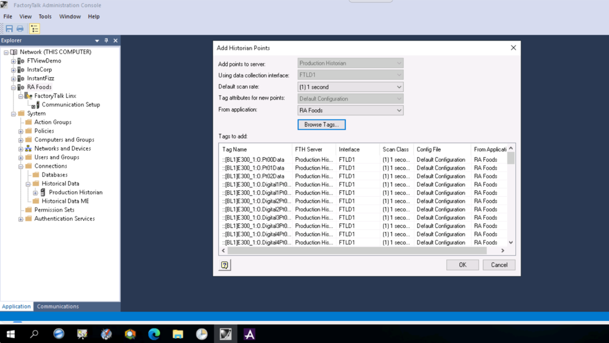Close the Explorer panel
The image size is (609, 343).
point(115,40)
